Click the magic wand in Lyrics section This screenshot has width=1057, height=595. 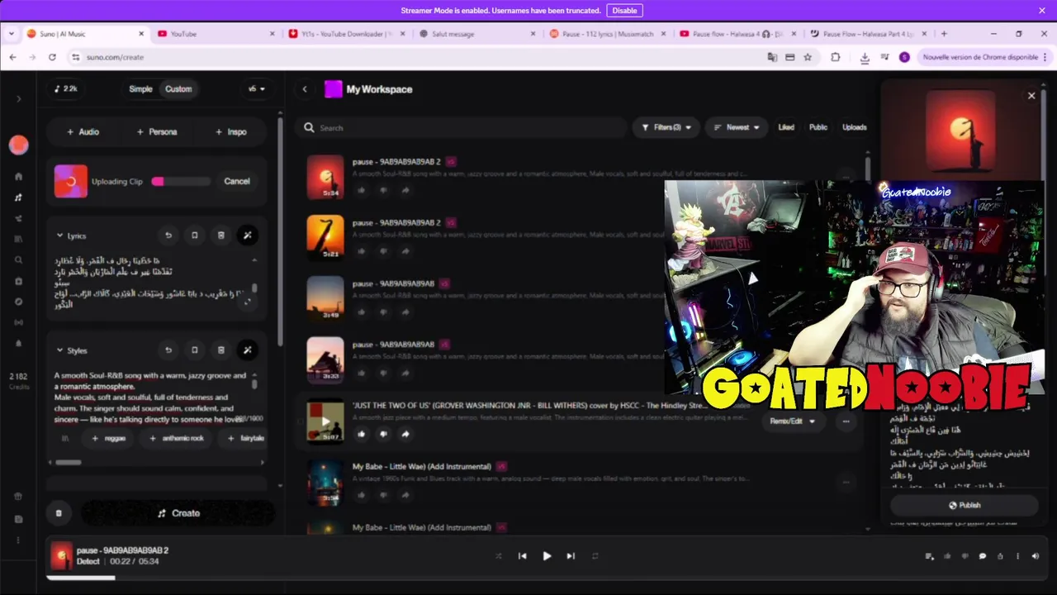pos(247,236)
